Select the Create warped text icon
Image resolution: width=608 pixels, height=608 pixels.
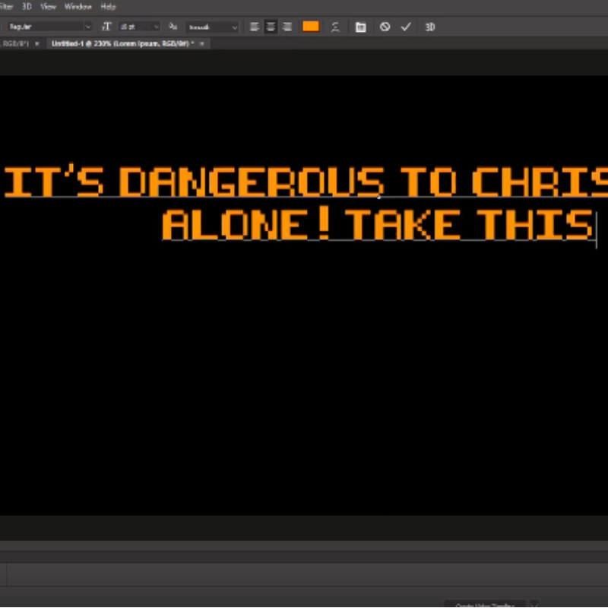point(334,27)
